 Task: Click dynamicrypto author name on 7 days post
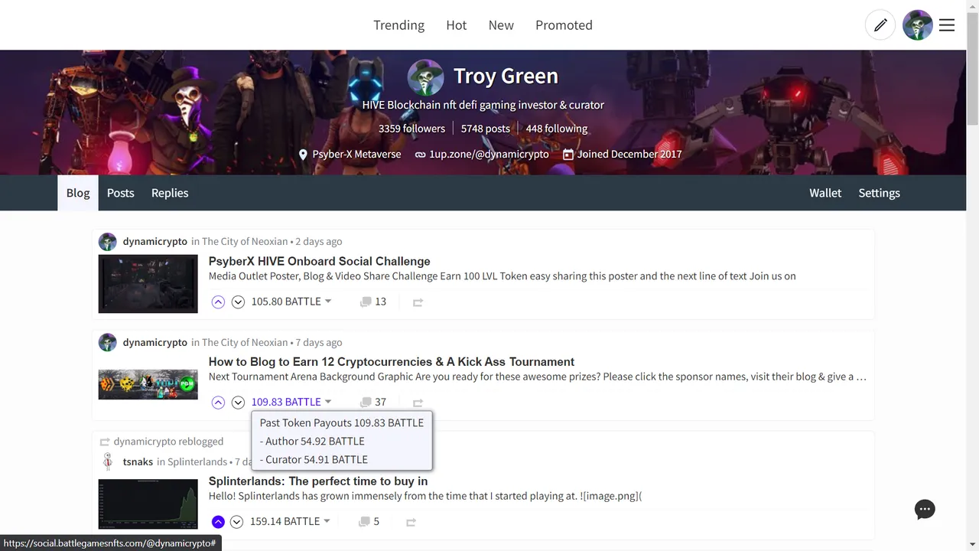point(155,342)
